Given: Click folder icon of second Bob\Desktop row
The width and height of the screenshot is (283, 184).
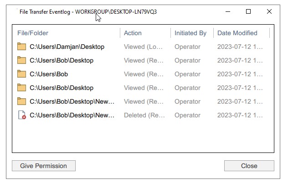Looking at the screenshot, I should click(21, 88).
